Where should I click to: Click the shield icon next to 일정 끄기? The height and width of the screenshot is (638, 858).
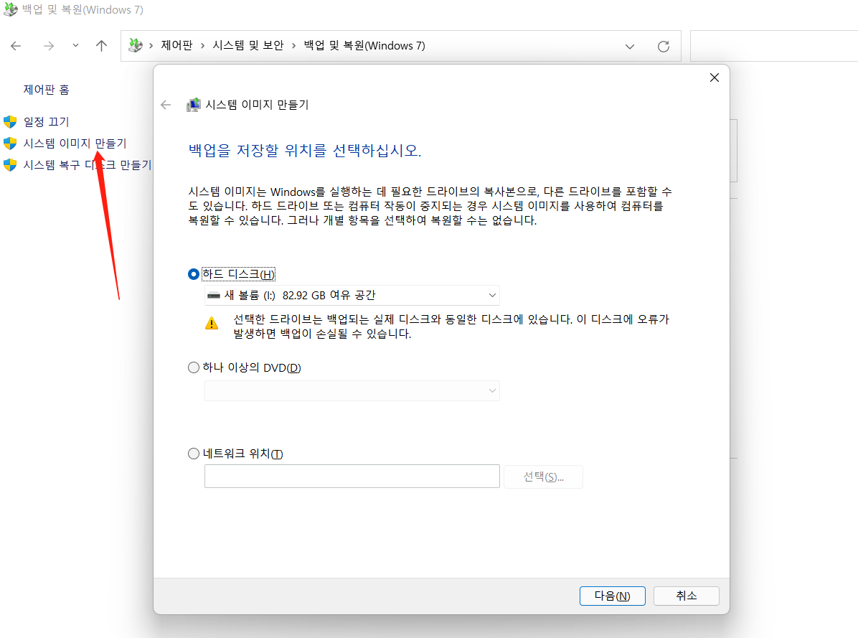pos(10,121)
